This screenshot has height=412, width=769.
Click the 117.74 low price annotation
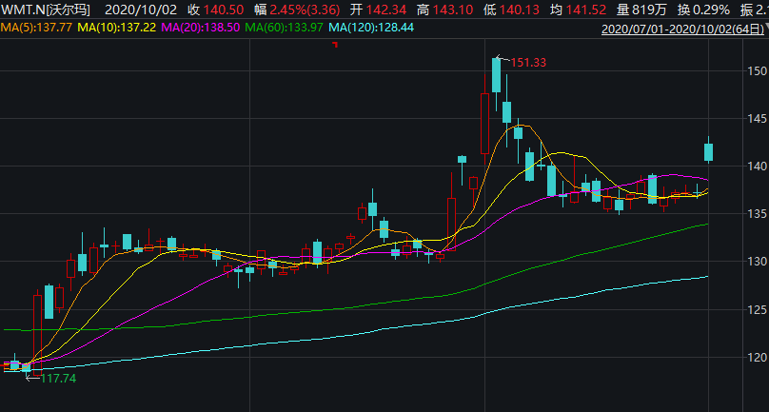pyautogui.click(x=55, y=379)
